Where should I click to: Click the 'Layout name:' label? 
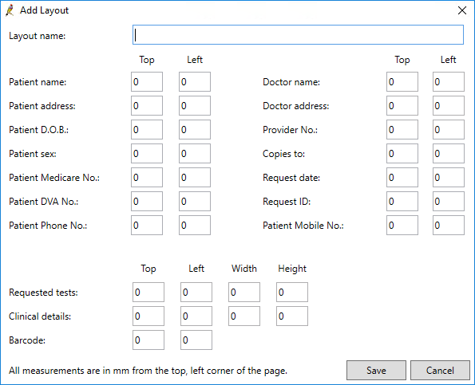[38, 36]
